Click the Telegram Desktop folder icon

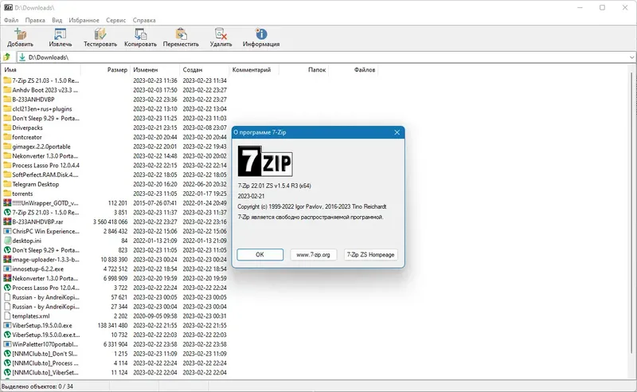[x=7, y=184]
